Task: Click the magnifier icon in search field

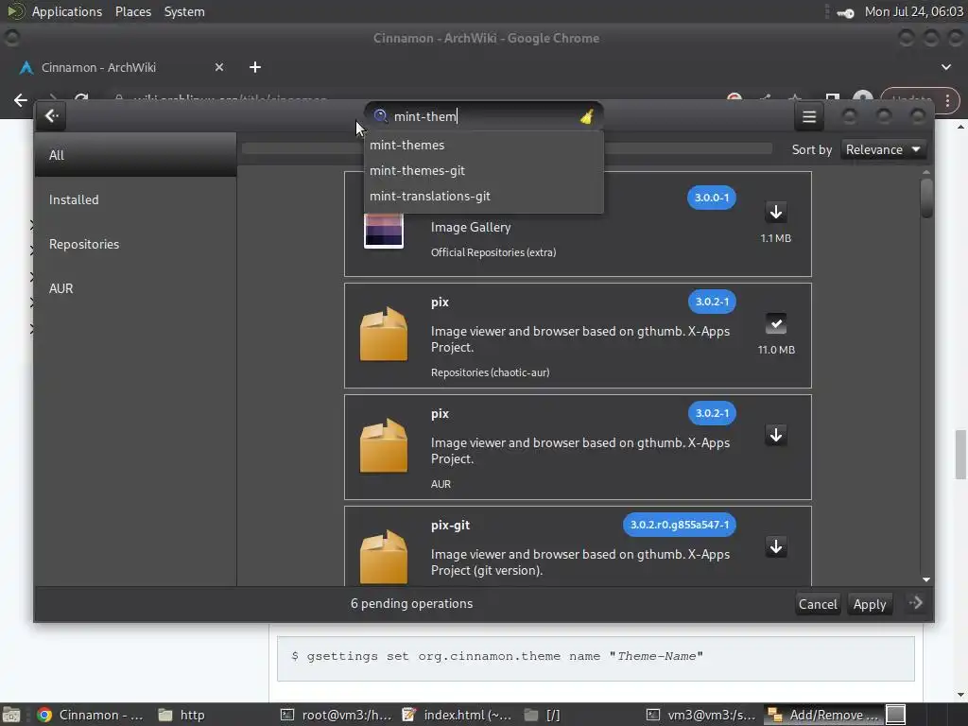Action: 380,116
